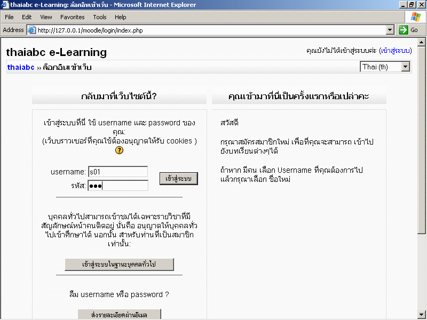The width and height of the screenshot is (427, 320).
Task: Click the เข้าสู่ระบบ link at top right
Action: (x=395, y=51)
